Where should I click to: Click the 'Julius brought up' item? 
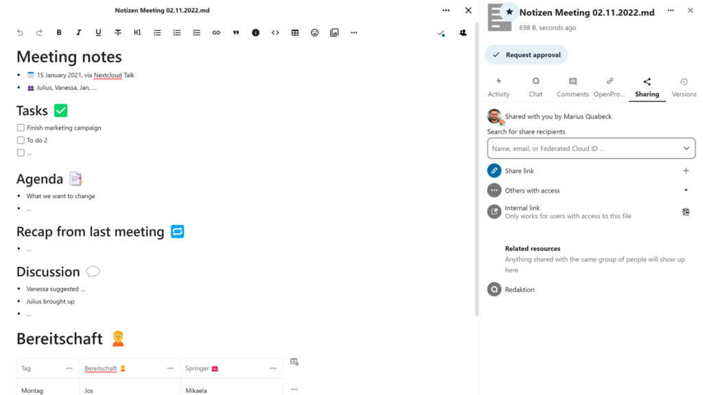click(50, 302)
